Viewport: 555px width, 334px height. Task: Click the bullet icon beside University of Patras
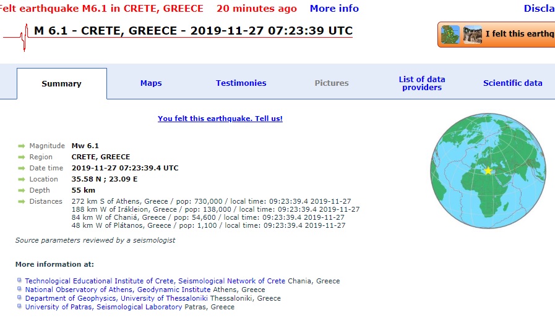tap(20, 307)
